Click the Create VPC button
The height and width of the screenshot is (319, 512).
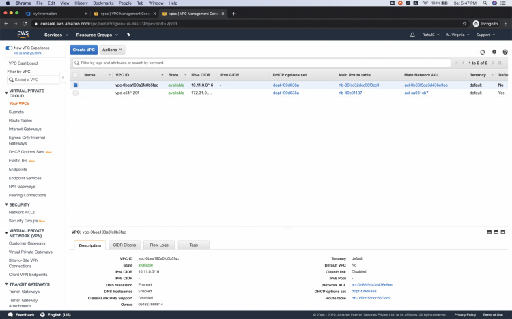click(x=83, y=50)
